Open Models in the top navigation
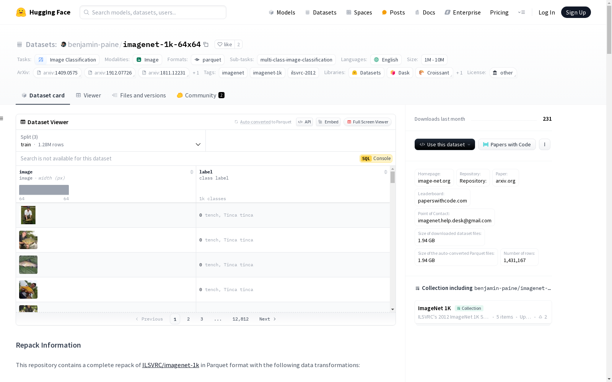This screenshot has width=612, height=382. click(x=282, y=12)
